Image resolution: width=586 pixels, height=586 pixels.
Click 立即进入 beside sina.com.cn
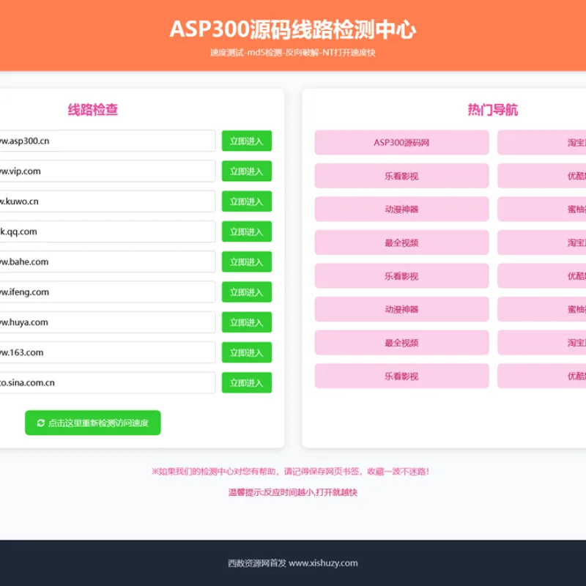247,382
